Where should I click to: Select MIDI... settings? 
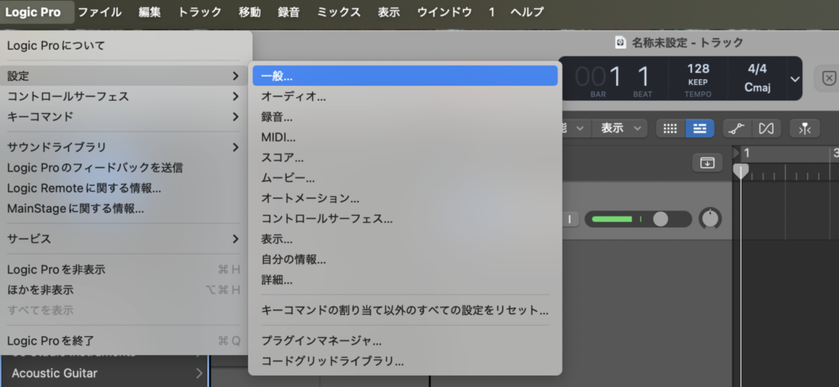click(405, 137)
